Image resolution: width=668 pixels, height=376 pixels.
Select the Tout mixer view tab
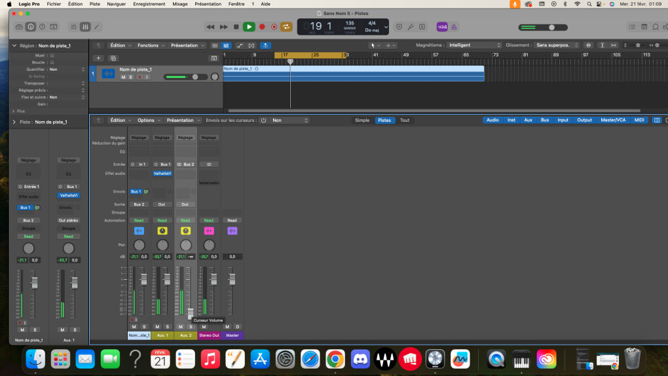[x=405, y=121]
